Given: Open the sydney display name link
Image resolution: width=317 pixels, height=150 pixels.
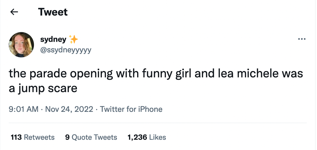Looking at the screenshot, I should coord(53,39).
